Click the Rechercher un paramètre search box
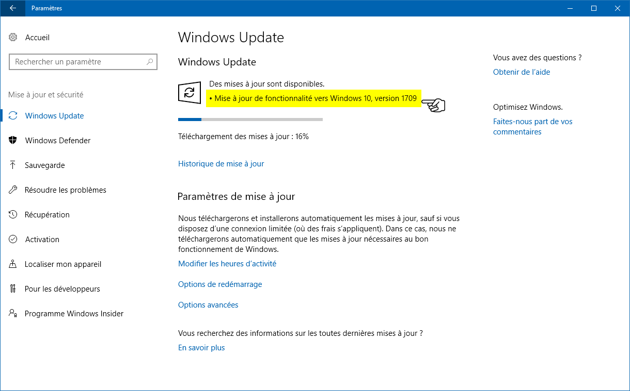Screen dimensions: 630x391 tap(83, 62)
